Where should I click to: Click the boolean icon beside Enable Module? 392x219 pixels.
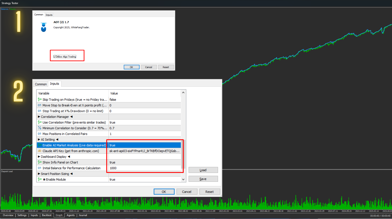[40, 179]
